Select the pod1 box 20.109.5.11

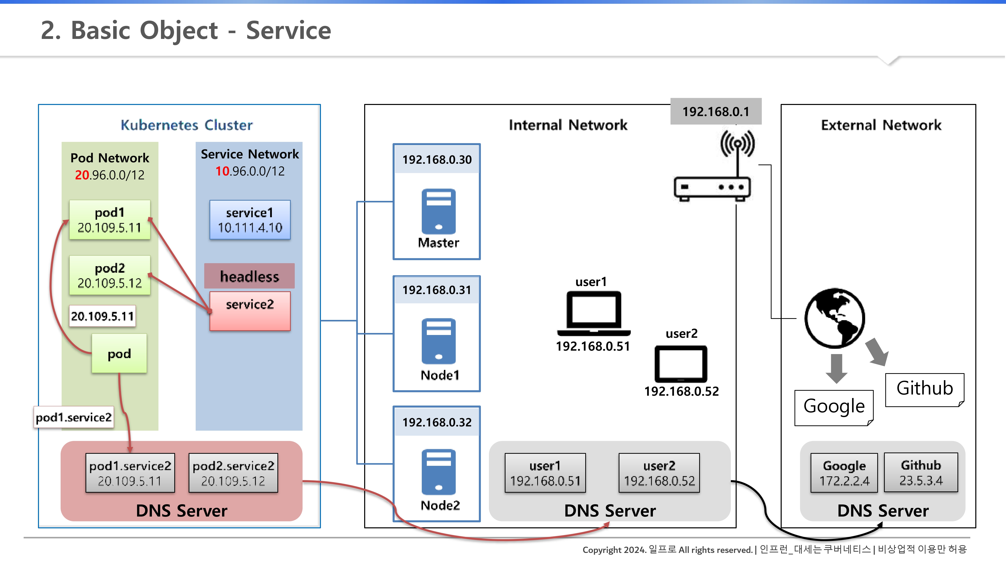110,220
